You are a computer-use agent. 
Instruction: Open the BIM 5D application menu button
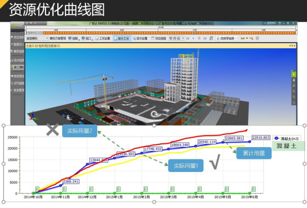tap(17, 25)
